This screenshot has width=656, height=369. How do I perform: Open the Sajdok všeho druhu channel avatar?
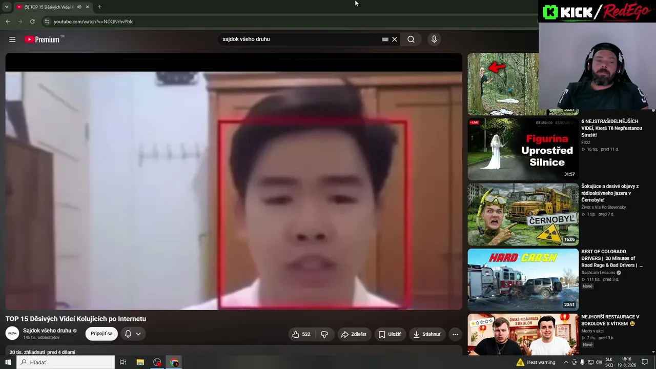12,334
